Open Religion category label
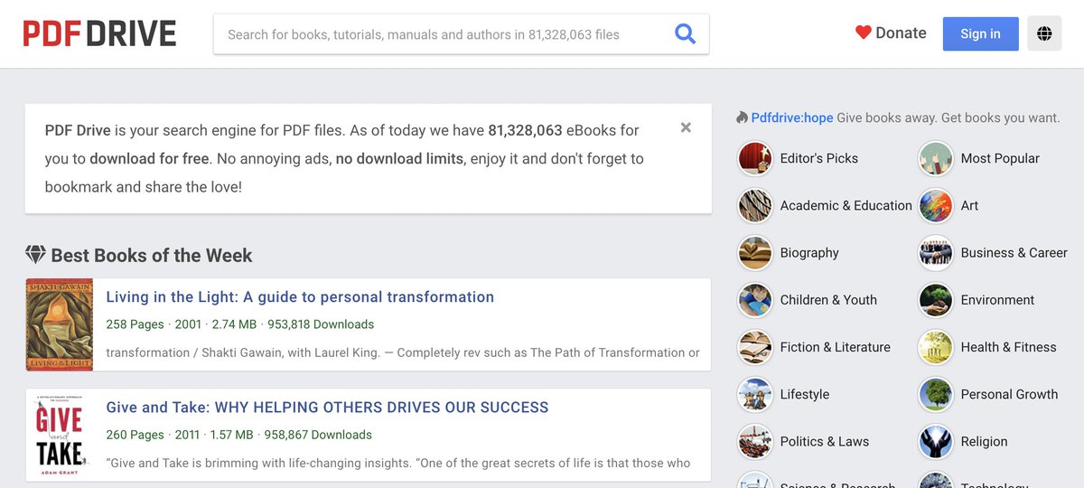The width and height of the screenshot is (1084, 488). [985, 441]
